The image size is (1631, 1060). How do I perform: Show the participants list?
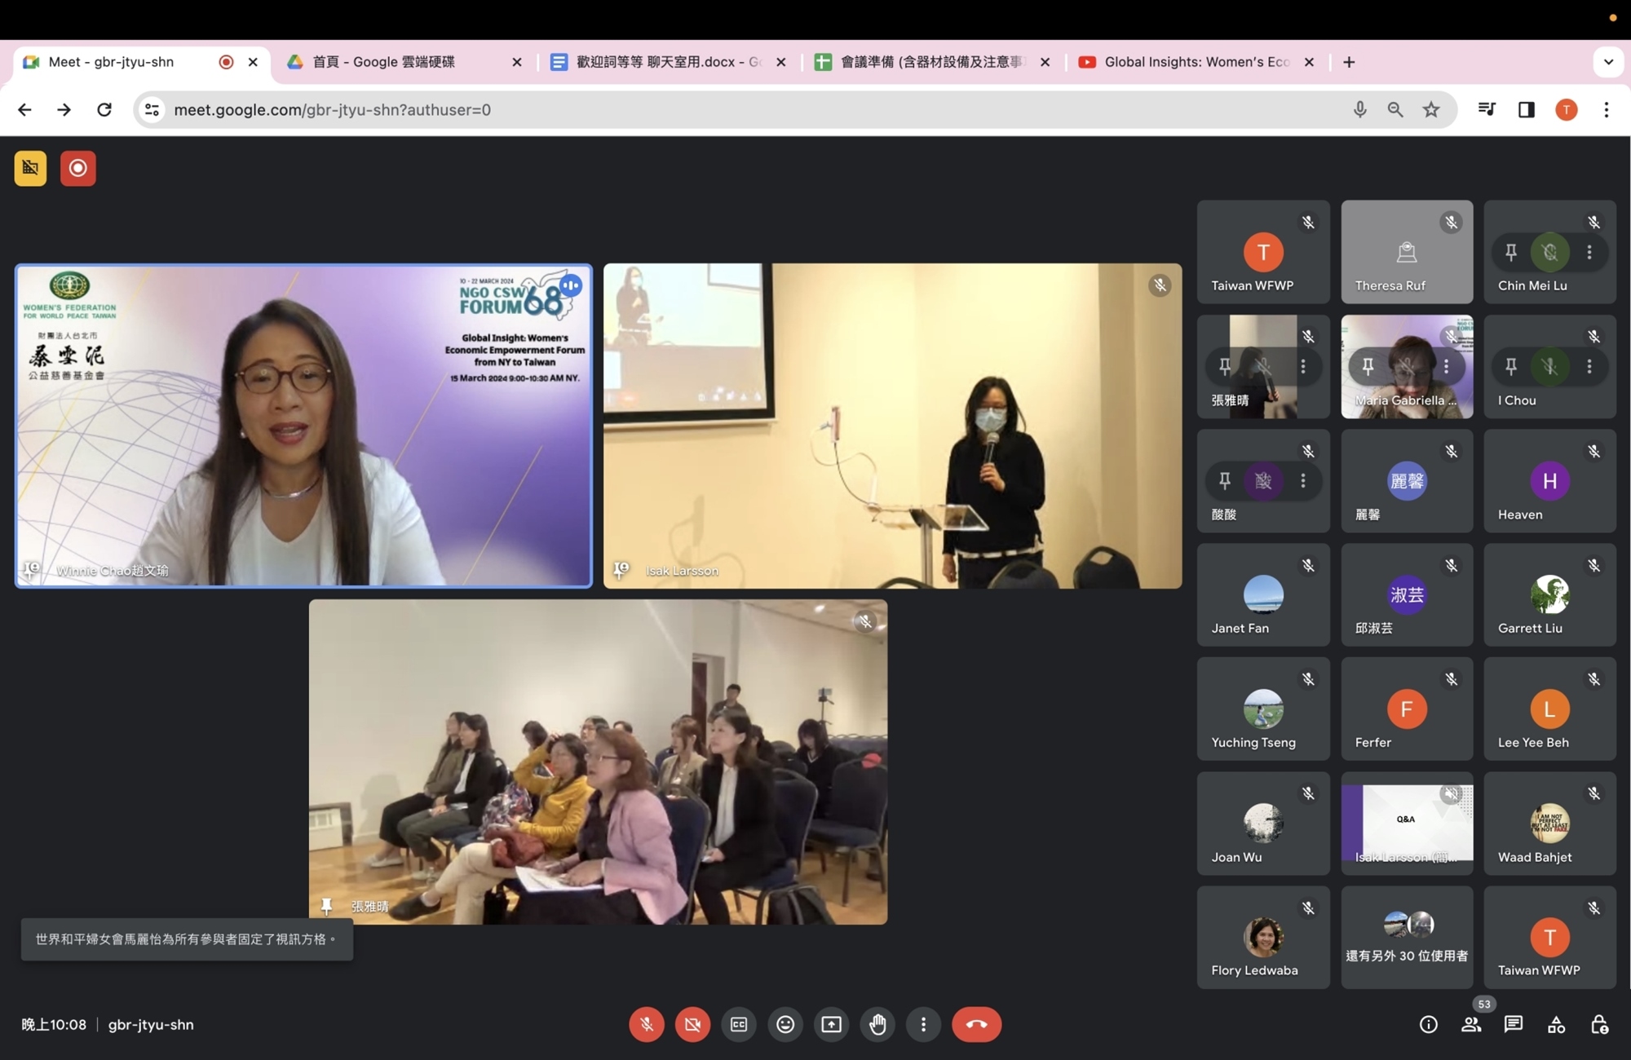click(1471, 1024)
